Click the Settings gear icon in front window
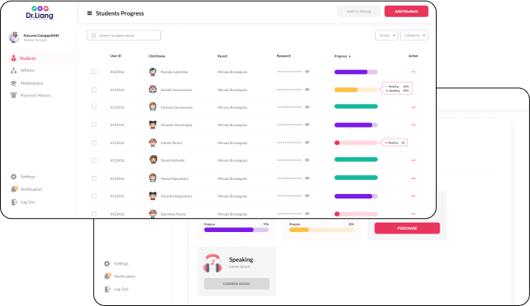The height and width of the screenshot is (306, 530). coord(13,177)
